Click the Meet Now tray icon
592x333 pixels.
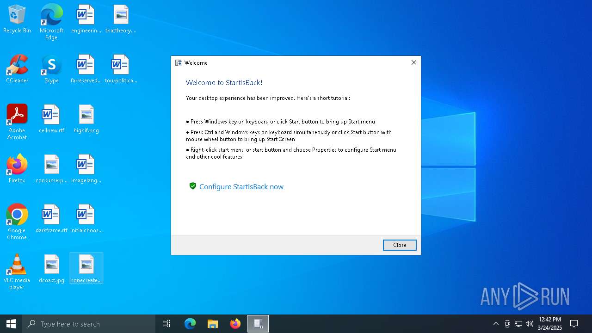(507, 324)
